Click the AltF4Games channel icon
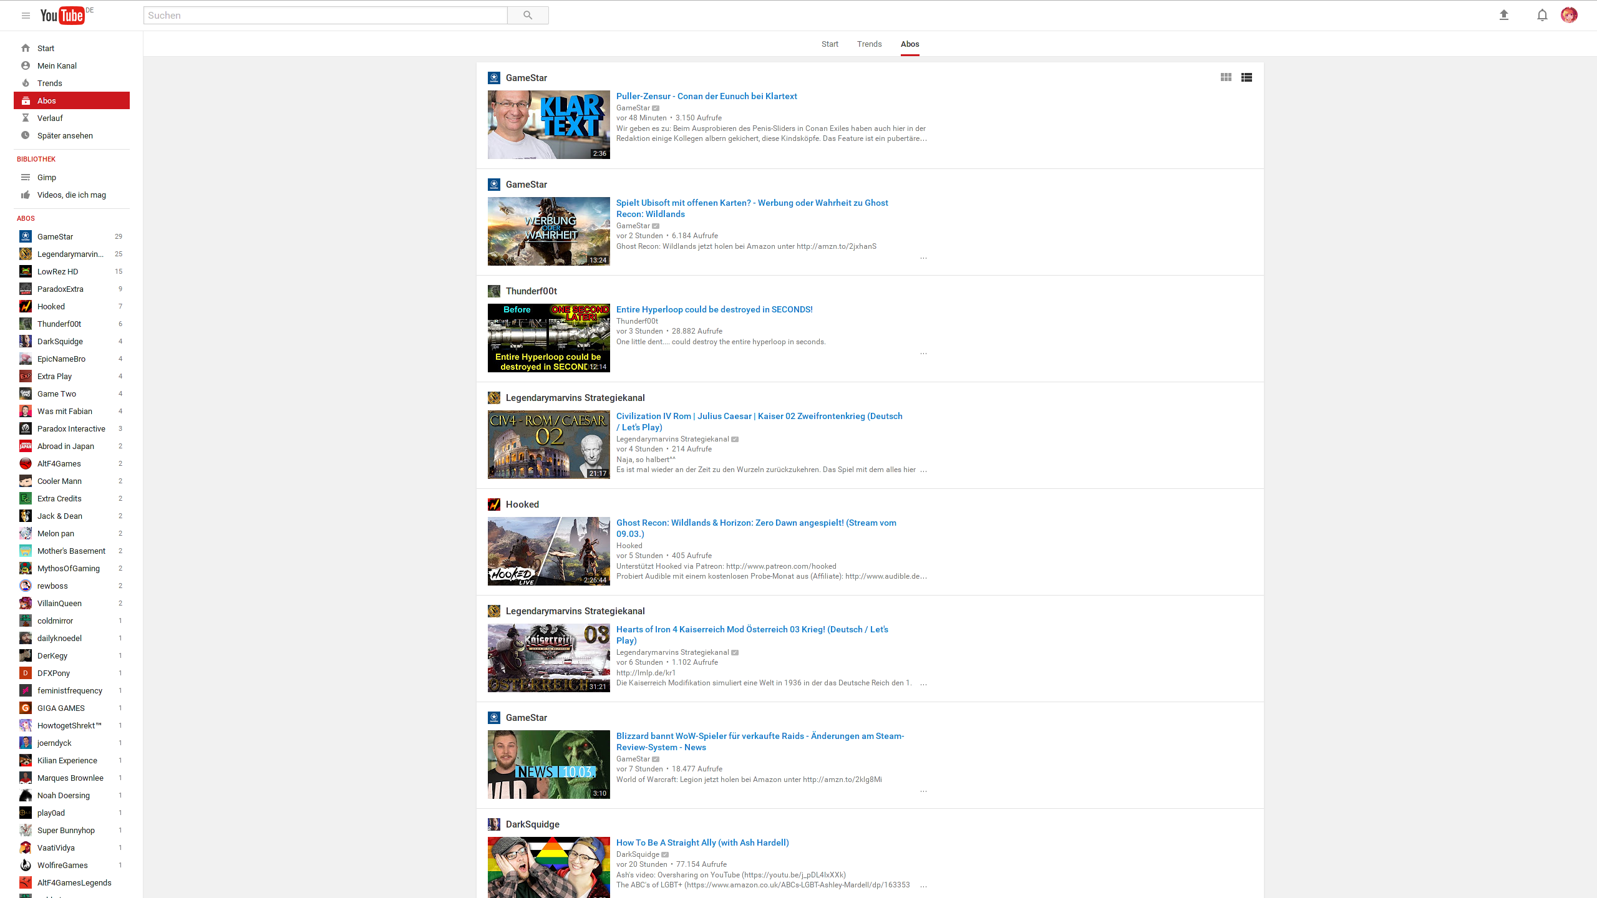 [26, 463]
